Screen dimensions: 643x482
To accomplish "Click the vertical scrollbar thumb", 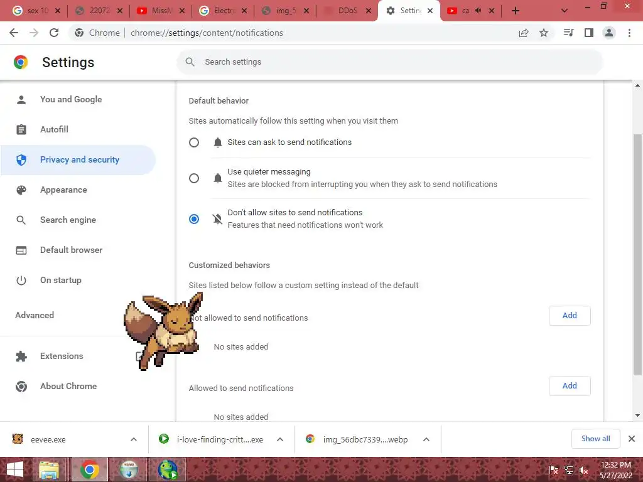I will pyautogui.click(x=637, y=254).
